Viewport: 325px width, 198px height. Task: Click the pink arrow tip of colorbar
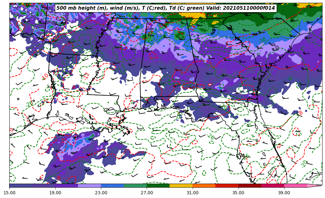click(315, 185)
